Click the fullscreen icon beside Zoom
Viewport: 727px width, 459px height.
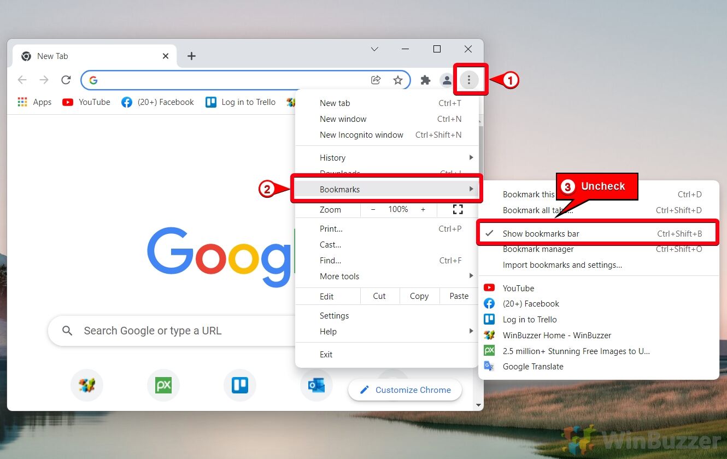click(x=458, y=209)
